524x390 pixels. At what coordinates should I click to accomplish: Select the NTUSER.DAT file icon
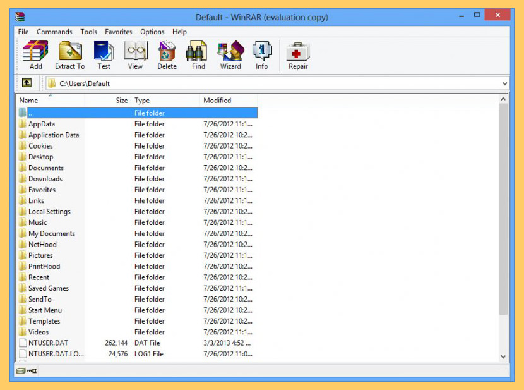coord(23,343)
